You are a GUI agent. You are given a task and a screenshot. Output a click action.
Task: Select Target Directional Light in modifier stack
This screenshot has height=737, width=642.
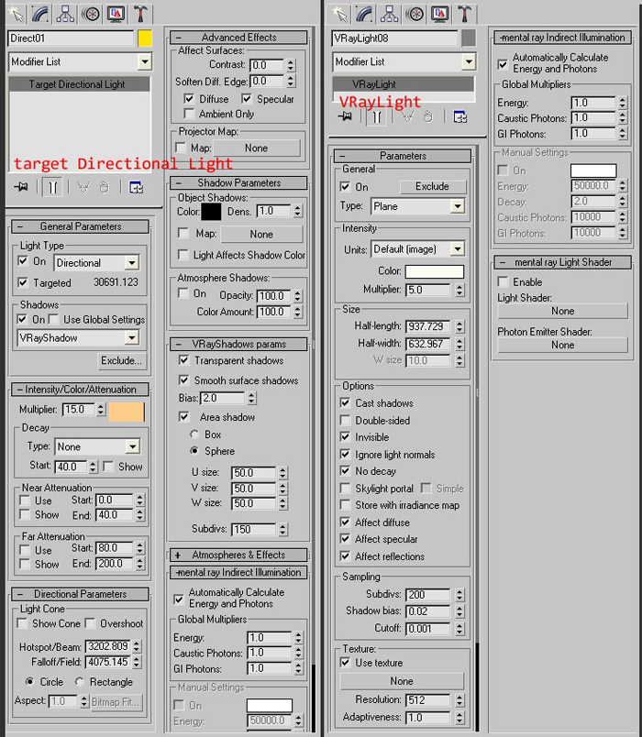pyautogui.click(x=80, y=84)
